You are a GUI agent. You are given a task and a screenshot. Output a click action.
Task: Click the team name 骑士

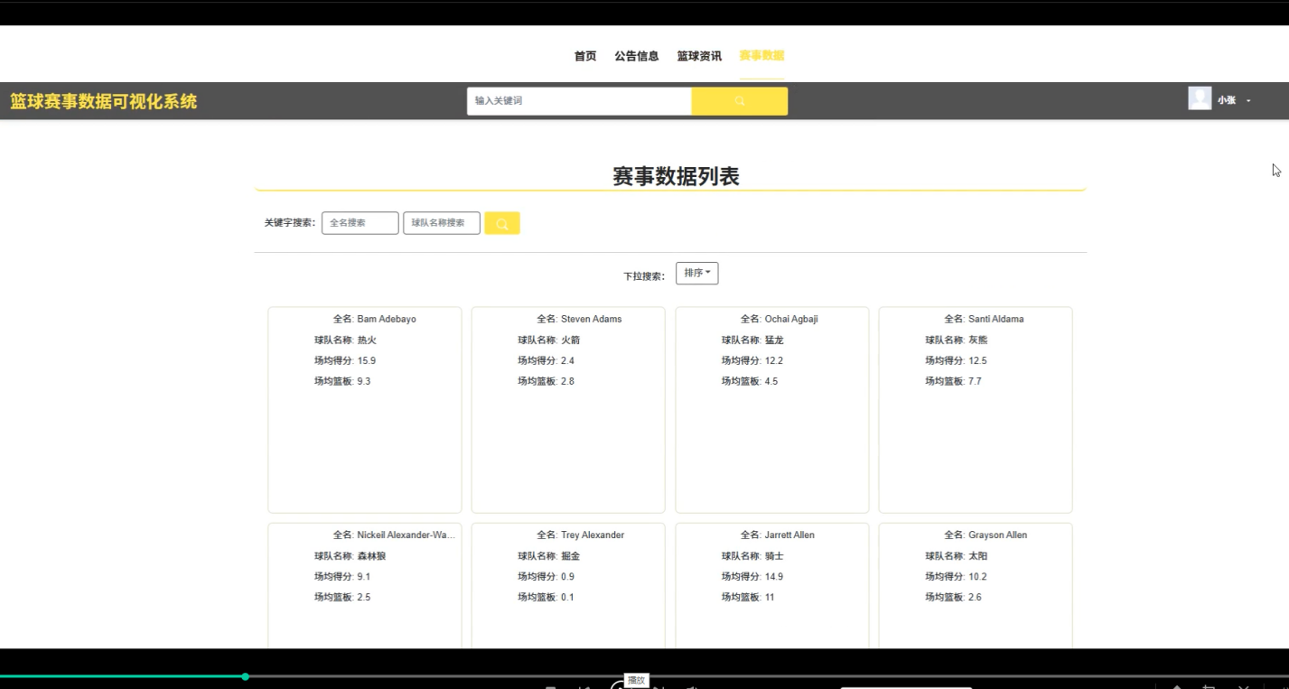click(x=774, y=556)
